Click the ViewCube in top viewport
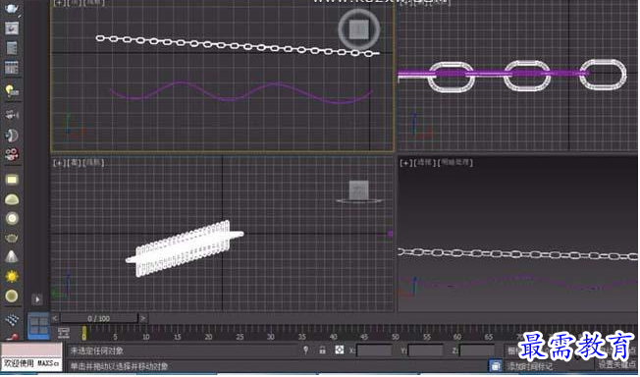The width and height of the screenshot is (640, 377). [359, 29]
